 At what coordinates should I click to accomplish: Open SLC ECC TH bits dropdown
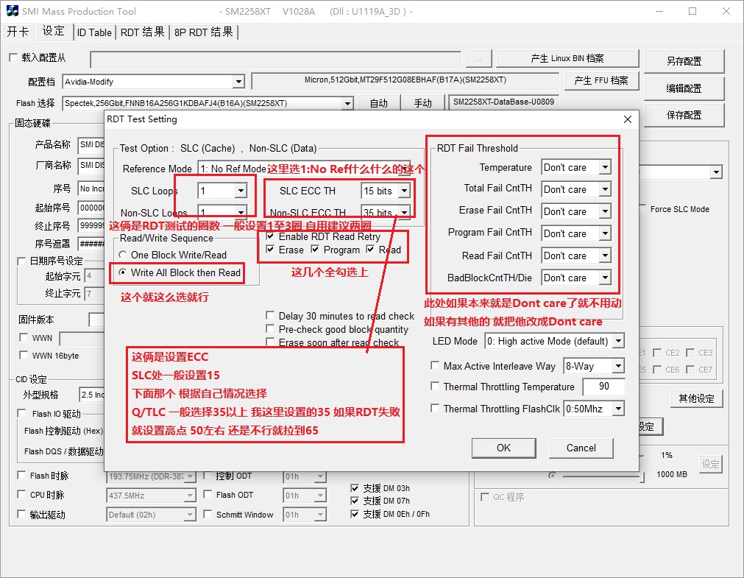[403, 191]
